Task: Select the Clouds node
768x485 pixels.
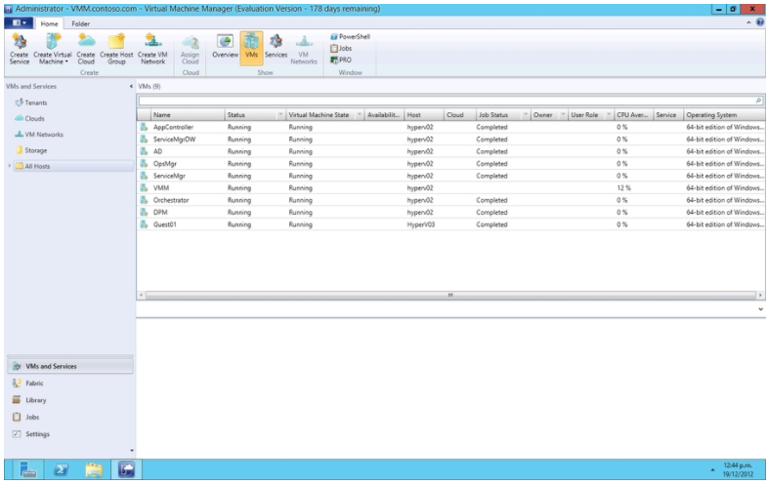Action: [30, 118]
